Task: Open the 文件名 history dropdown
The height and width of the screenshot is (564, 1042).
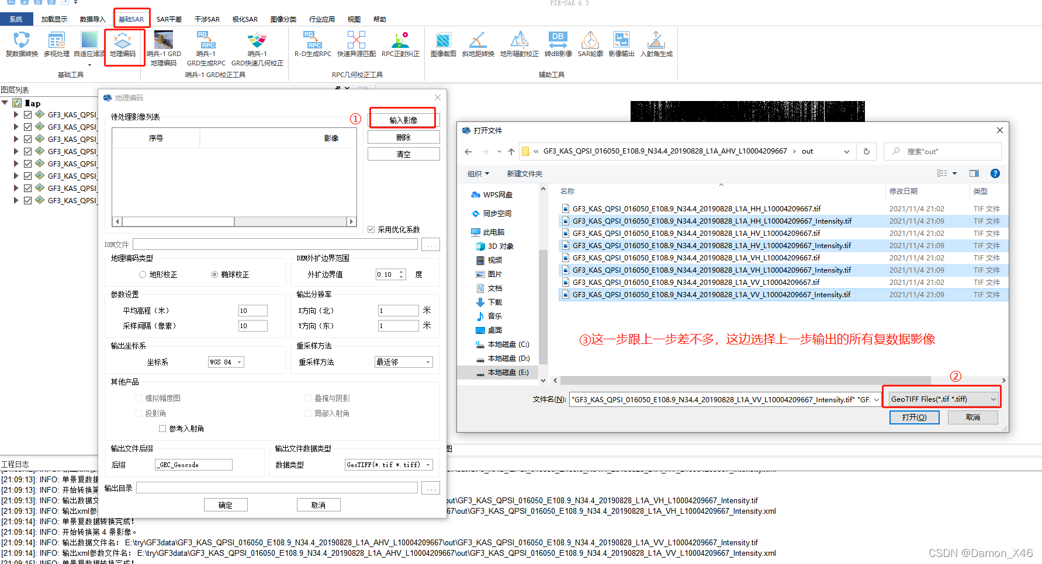Action: tap(876, 400)
